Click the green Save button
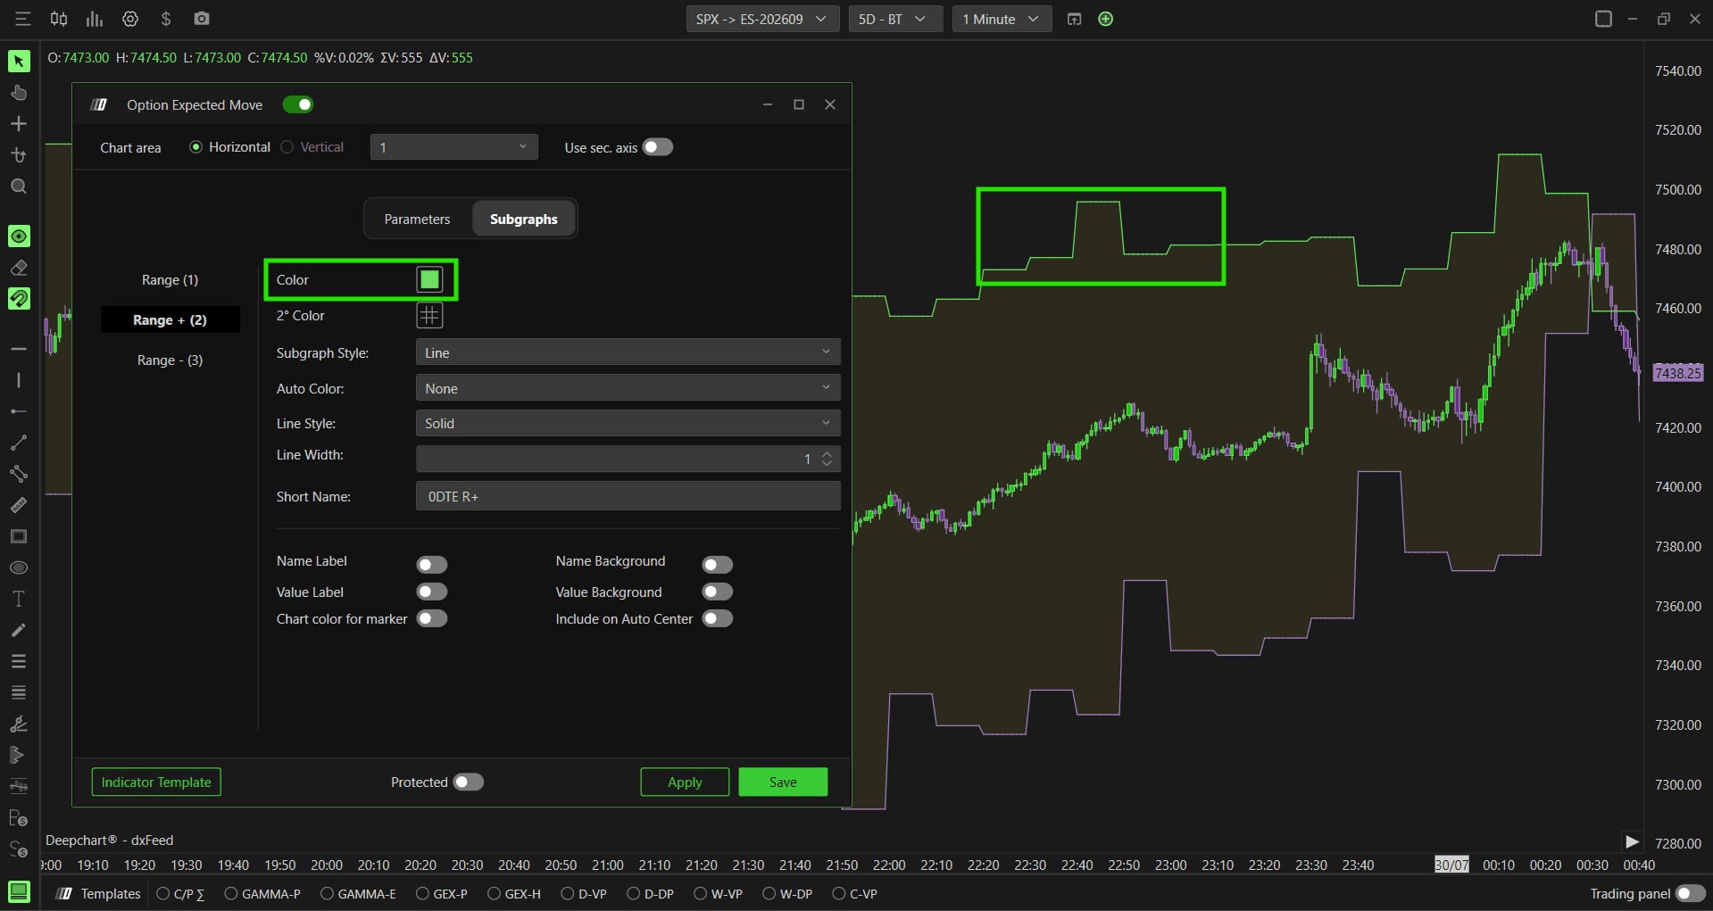Image resolution: width=1713 pixels, height=911 pixels. 783,782
